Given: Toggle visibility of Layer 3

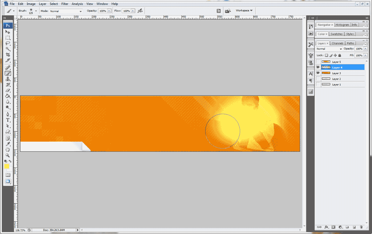Looking at the screenshot, I should [x=318, y=73].
